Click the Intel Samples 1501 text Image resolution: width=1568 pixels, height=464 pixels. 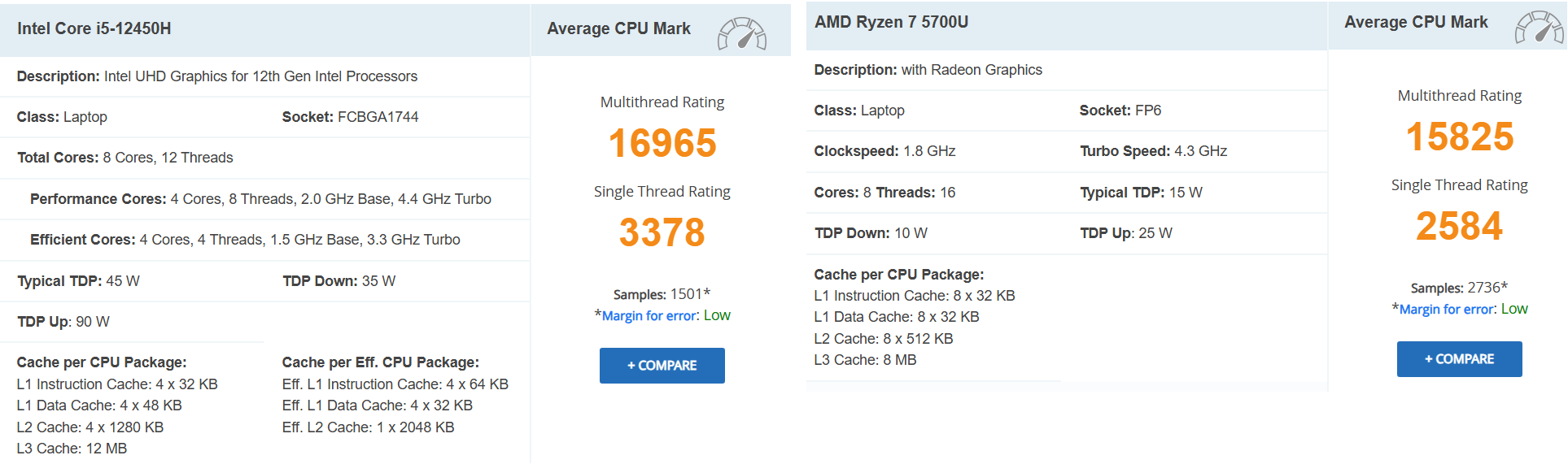click(x=662, y=294)
